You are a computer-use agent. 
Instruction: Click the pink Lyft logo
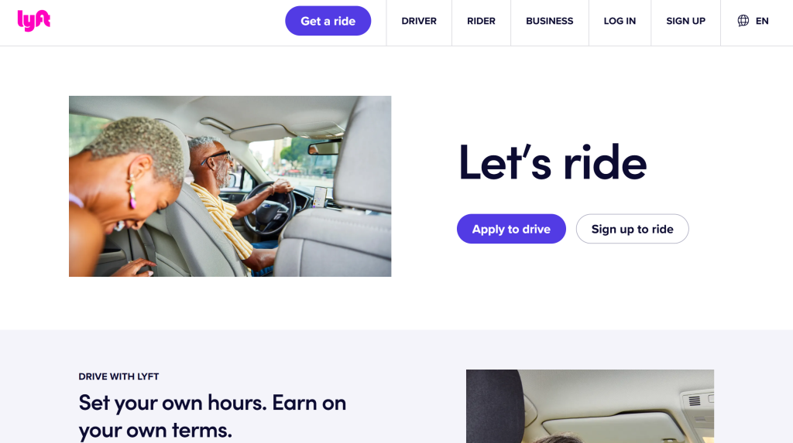click(x=34, y=21)
